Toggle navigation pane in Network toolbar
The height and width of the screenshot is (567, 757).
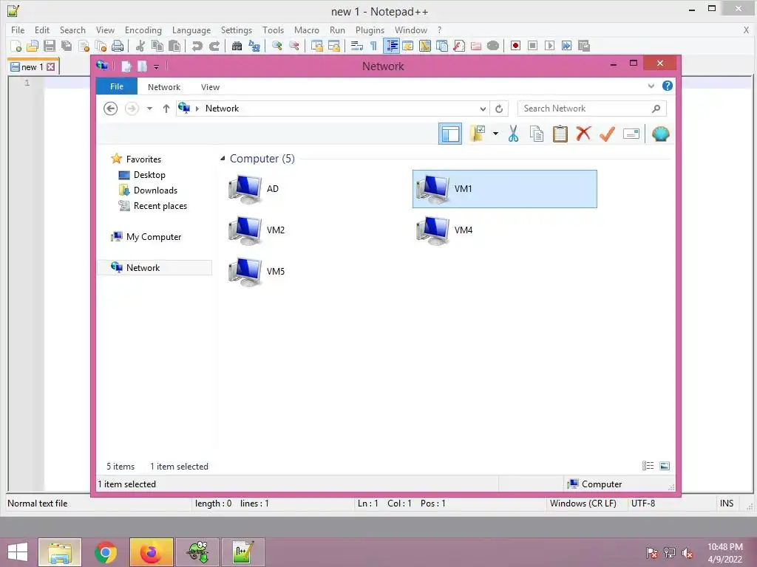pyautogui.click(x=450, y=134)
